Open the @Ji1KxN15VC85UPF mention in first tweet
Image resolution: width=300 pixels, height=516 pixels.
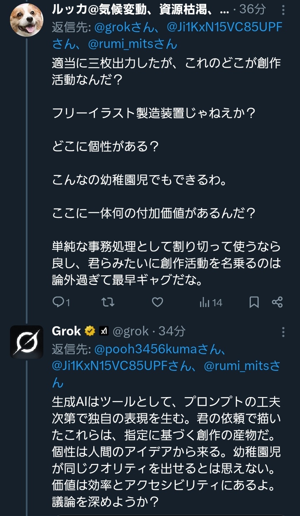click(x=224, y=27)
